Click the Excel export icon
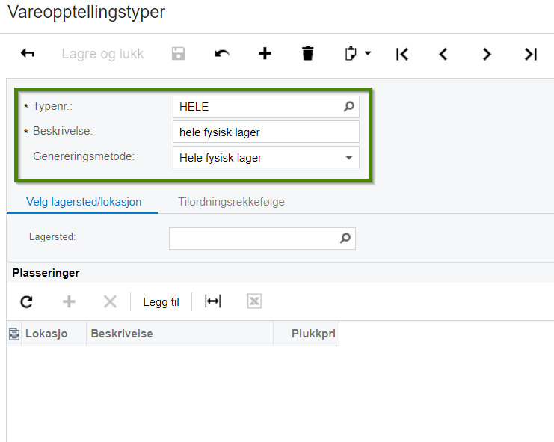Image resolution: width=554 pixels, height=442 pixels. pos(254,301)
